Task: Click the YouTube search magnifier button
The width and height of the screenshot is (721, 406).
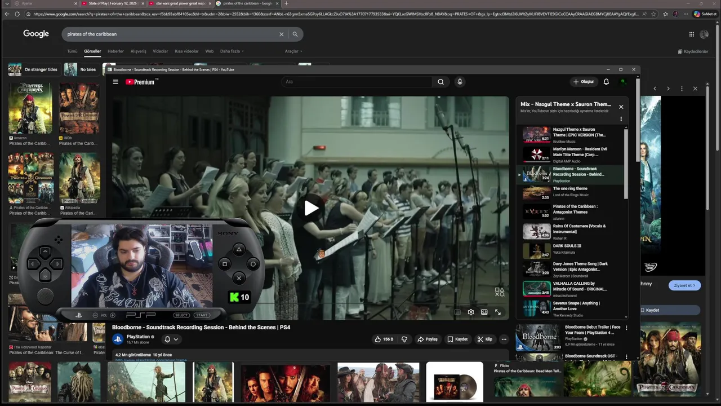Action: tap(440, 82)
